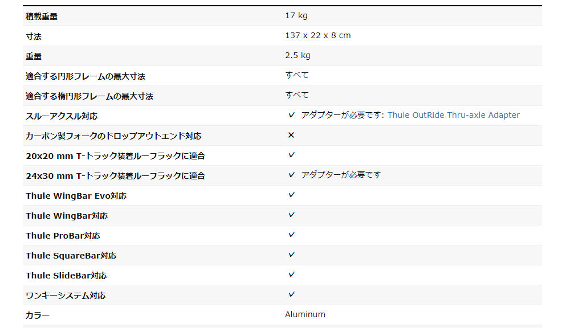Click the X mark for carbon fork compatibility
570x328 pixels.
291,135
